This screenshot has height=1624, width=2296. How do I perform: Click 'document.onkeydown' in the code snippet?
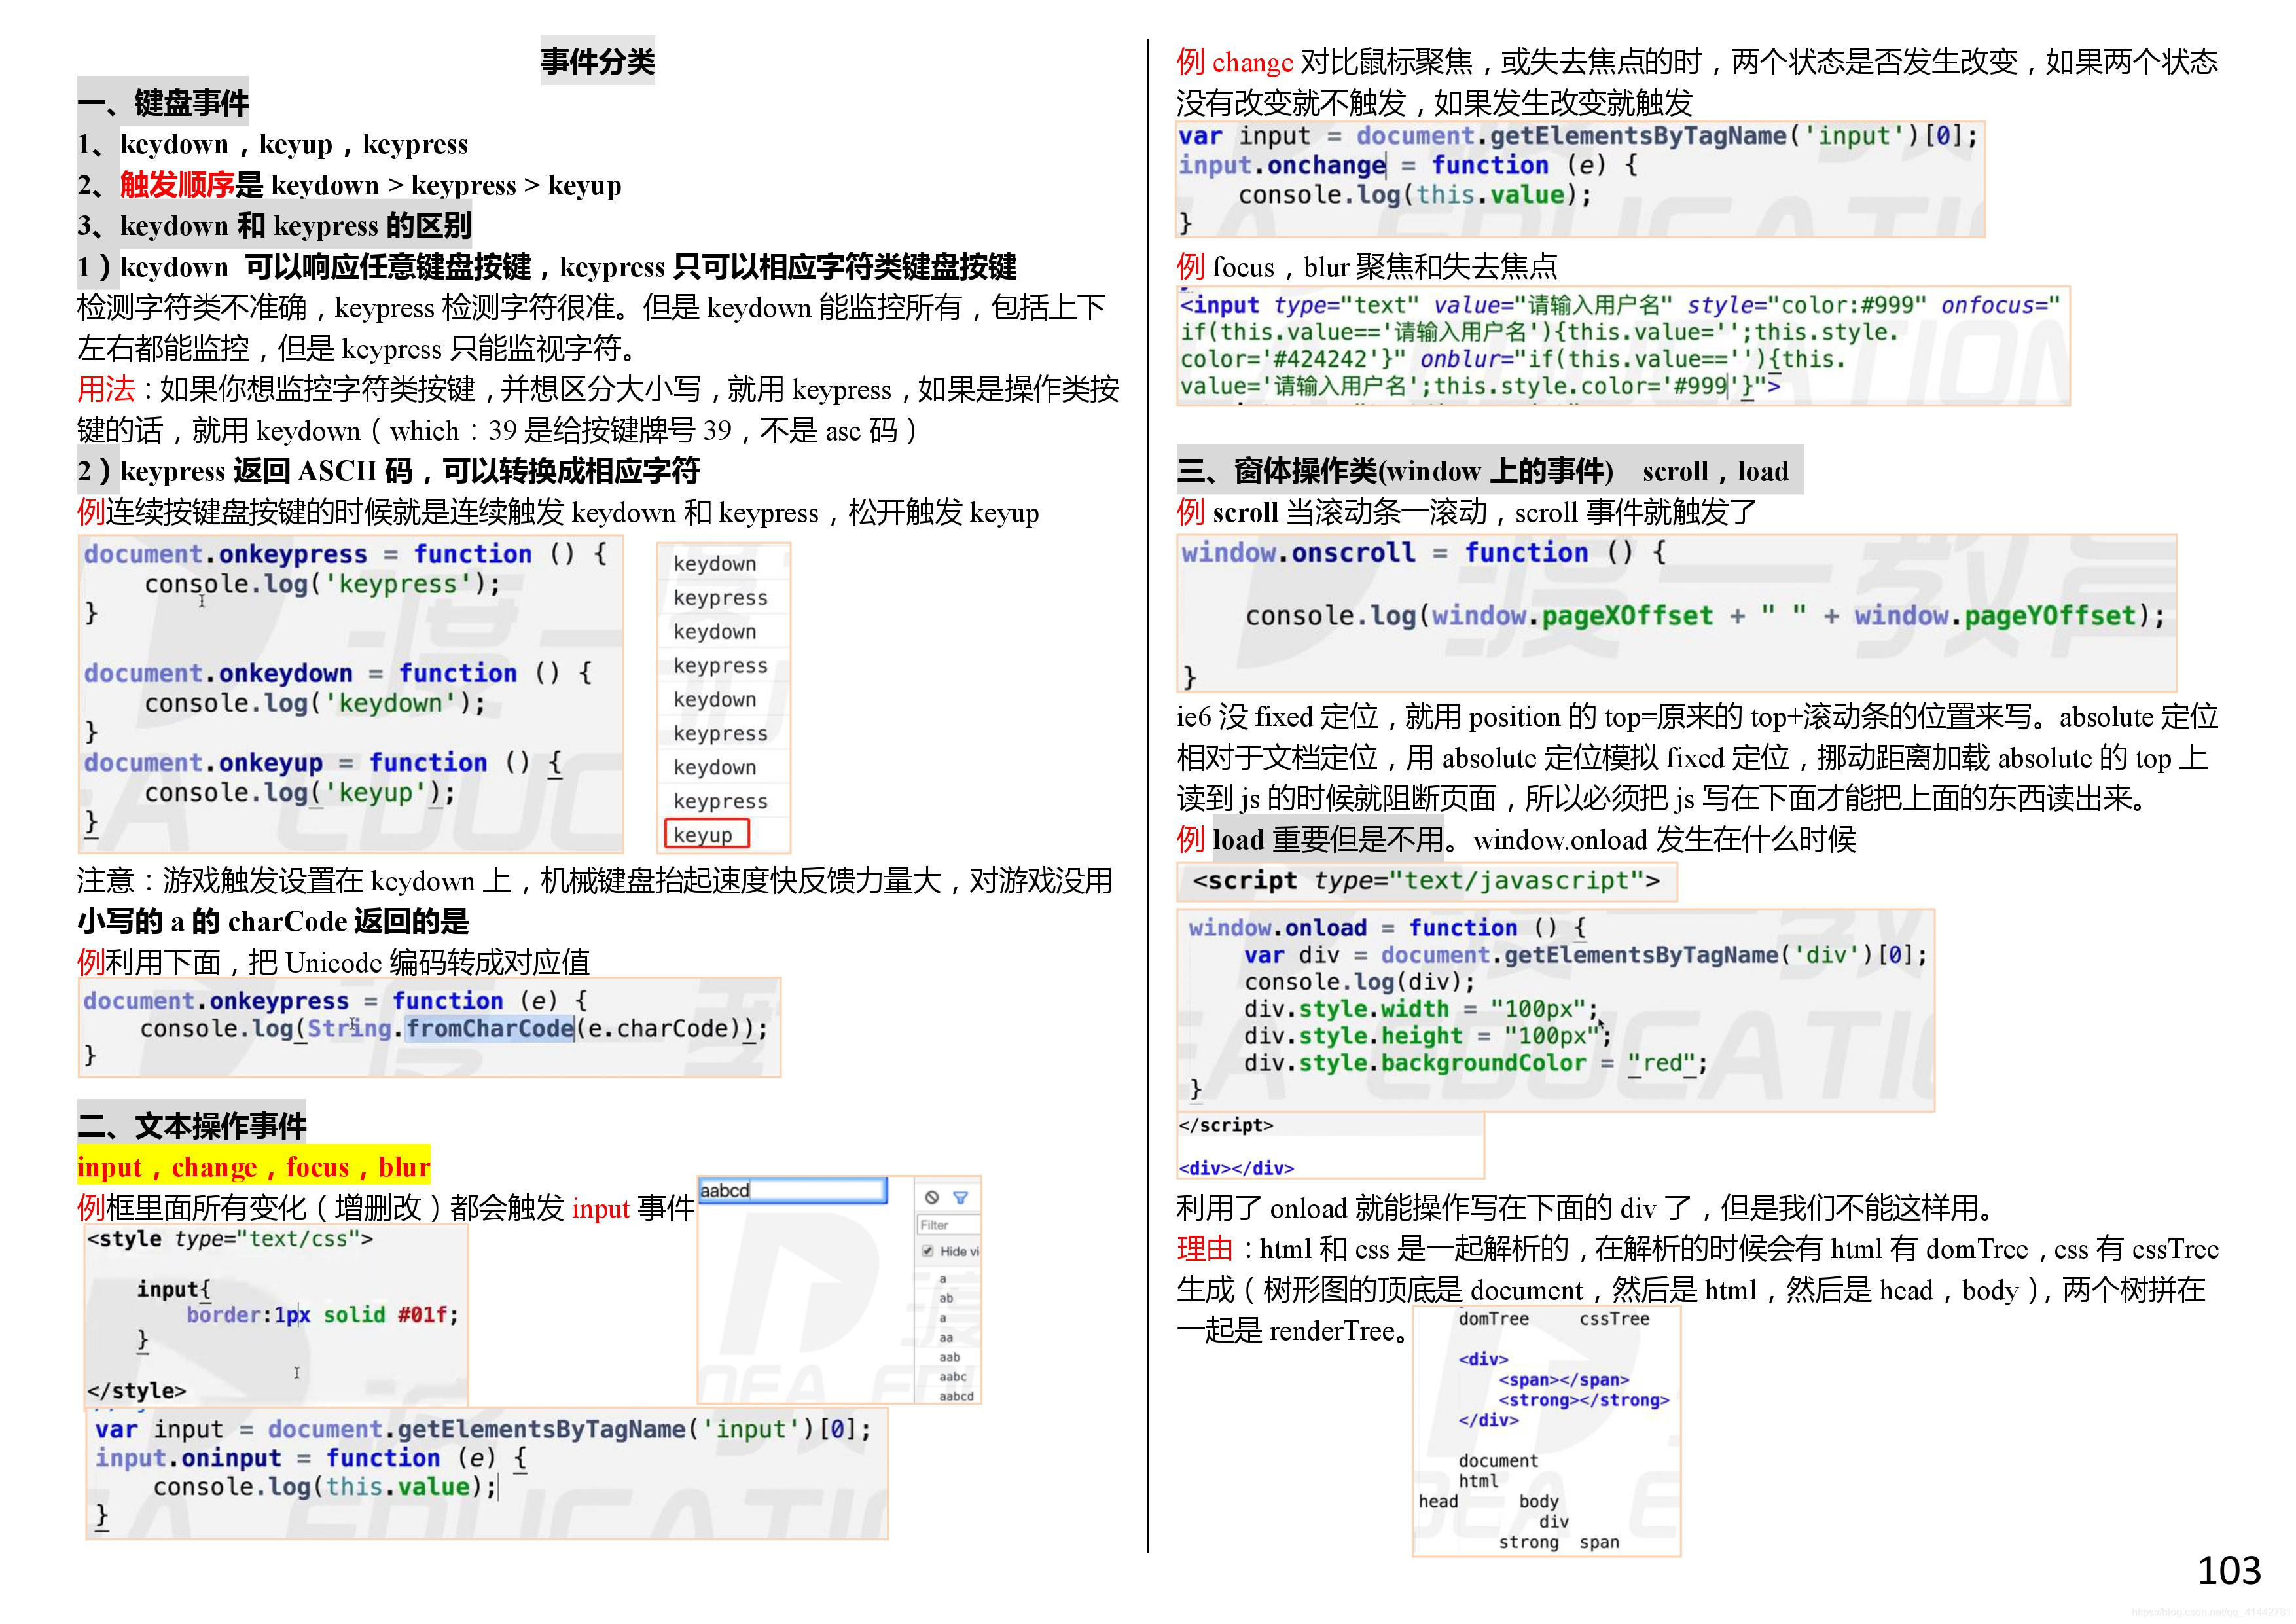click(218, 673)
